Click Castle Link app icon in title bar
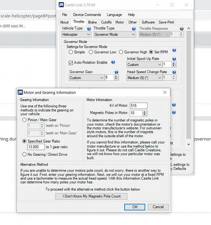This screenshot has width=211, height=225. click(61, 5)
